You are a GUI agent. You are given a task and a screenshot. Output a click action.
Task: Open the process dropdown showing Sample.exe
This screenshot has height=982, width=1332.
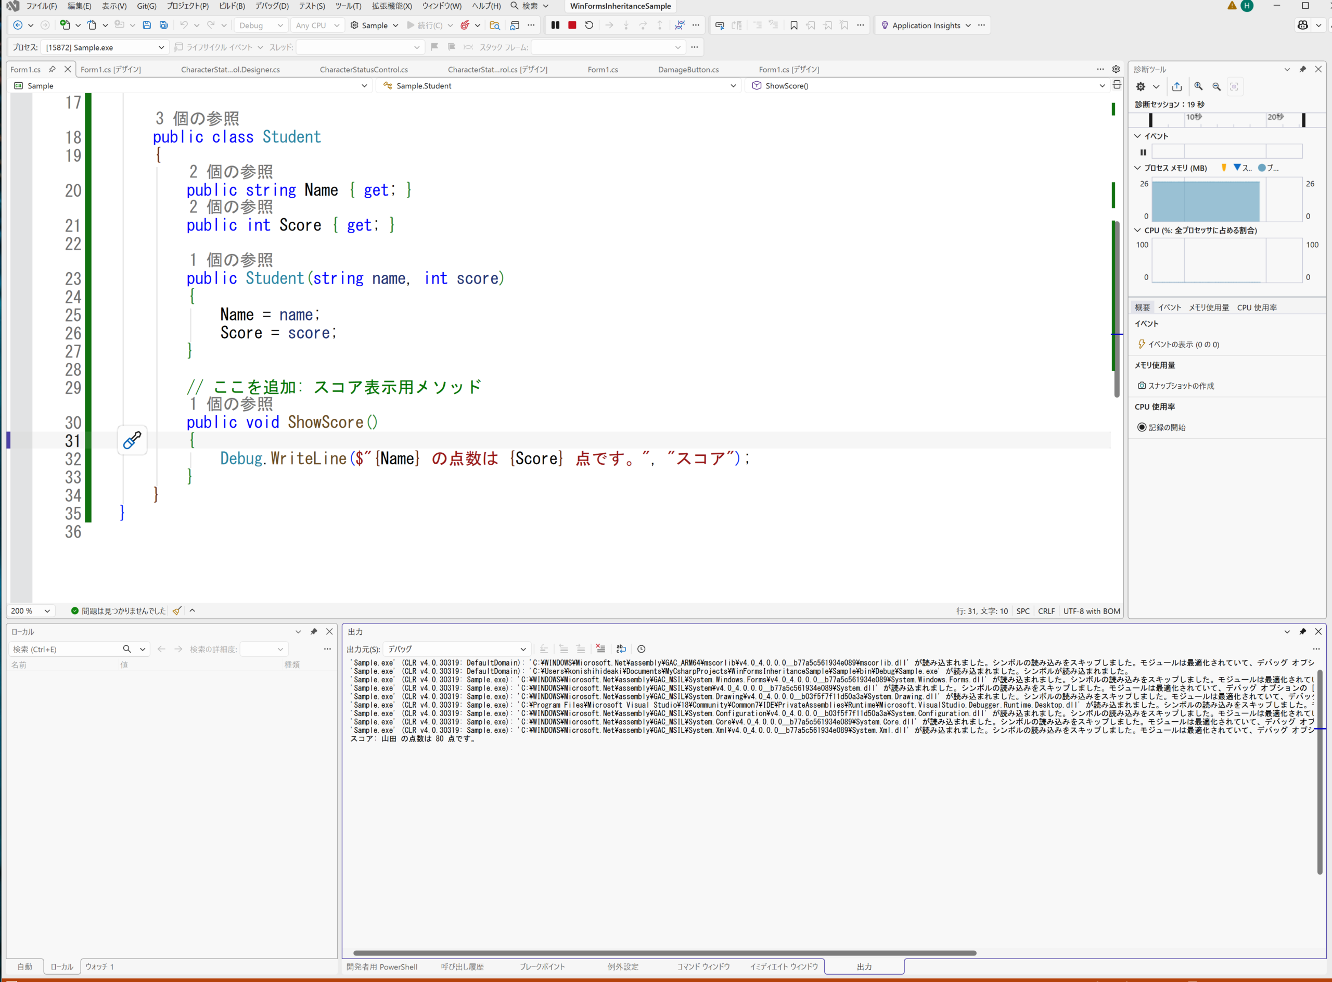pos(105,47)
